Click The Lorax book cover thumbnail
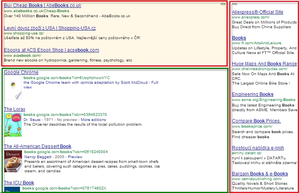 click(x=13, y=125)
